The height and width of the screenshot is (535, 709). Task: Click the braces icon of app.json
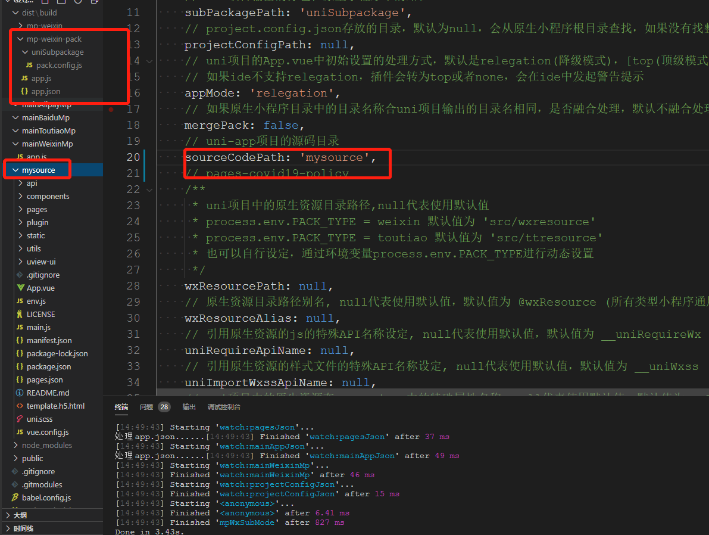tap(24, 91)
